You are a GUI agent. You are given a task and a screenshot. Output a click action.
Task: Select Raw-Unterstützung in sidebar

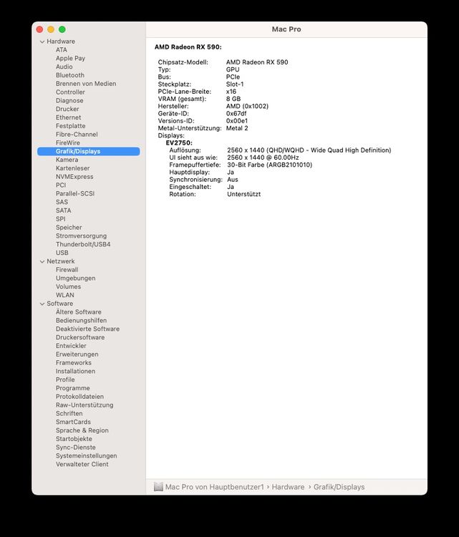84,405
